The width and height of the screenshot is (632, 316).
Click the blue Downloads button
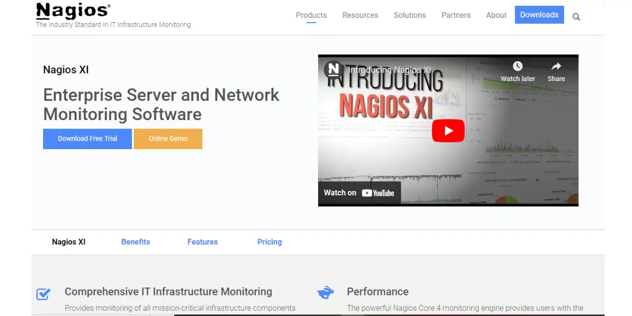539,15
